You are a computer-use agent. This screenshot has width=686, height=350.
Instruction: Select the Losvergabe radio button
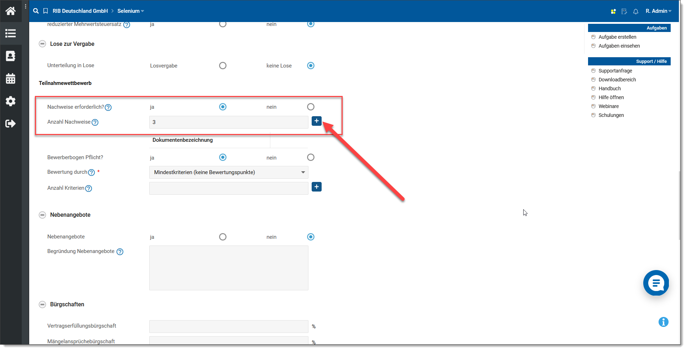(x=223, y=66)
